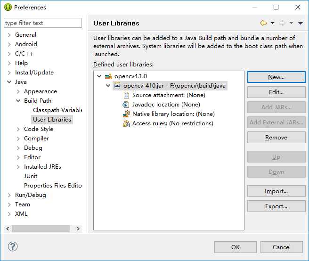This screenshot has width=309, height=261.
Task: Maximize the Preferences window
Action: click(276, 7)
